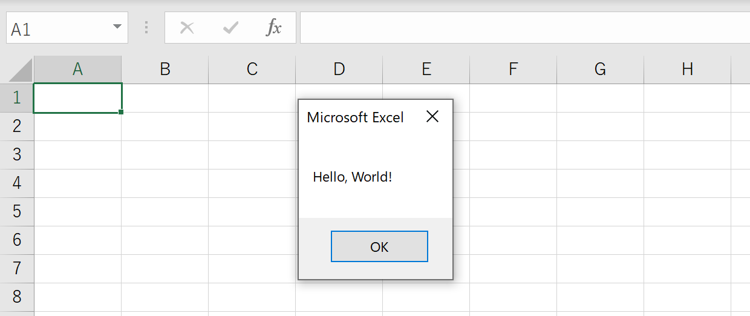750x316 pixels.
Task: Select column A header
Action: pyautogui.click(x=77, y=70)
